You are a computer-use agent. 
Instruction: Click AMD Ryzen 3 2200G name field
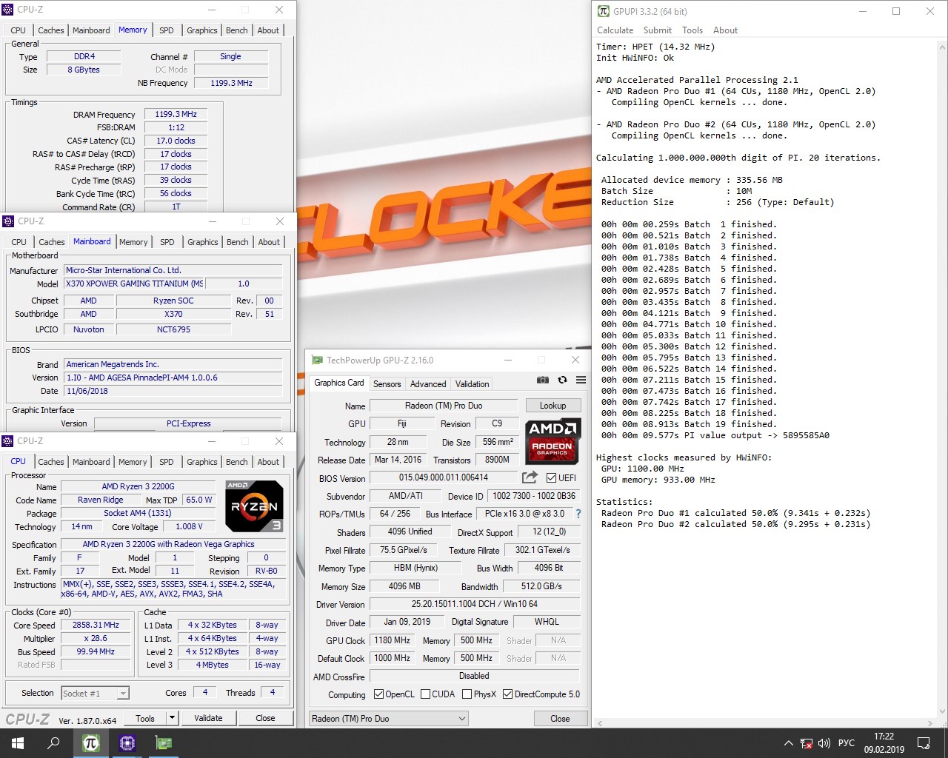138,486
